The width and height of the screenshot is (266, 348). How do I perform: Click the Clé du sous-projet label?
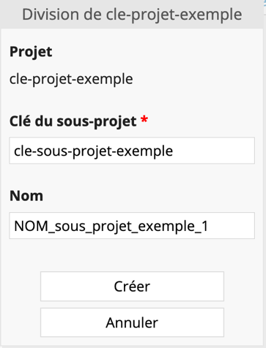[x=73, y=121]
